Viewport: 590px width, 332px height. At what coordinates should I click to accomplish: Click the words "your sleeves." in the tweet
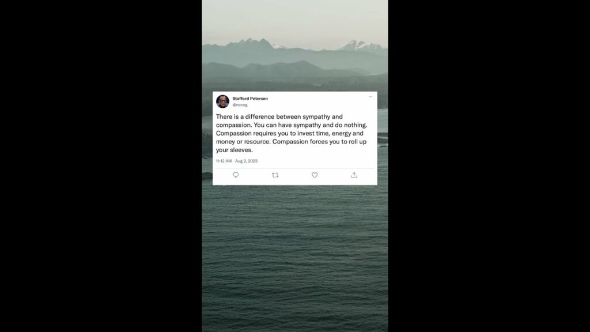[235, 150]
